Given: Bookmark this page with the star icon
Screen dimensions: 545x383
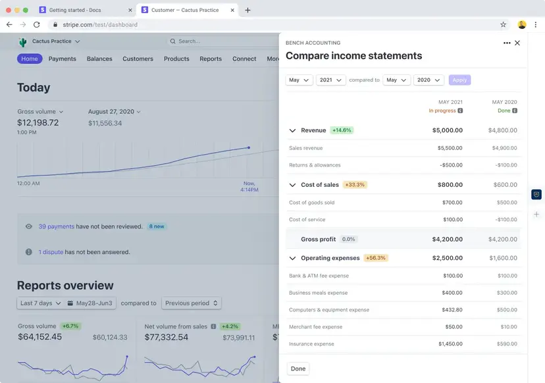Looking at the screenshot, I should (x=504, y=24).
